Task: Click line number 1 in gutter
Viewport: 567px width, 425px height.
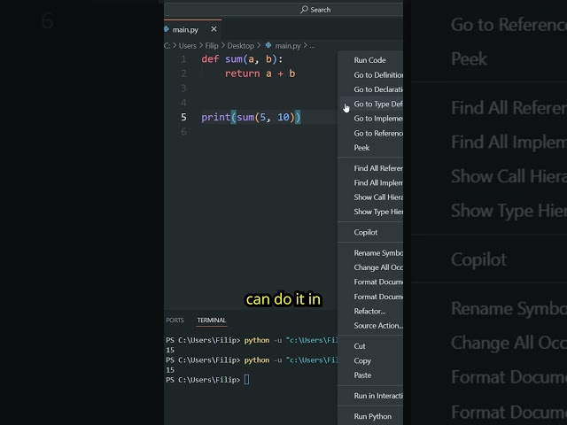Action: pos(183,59)
